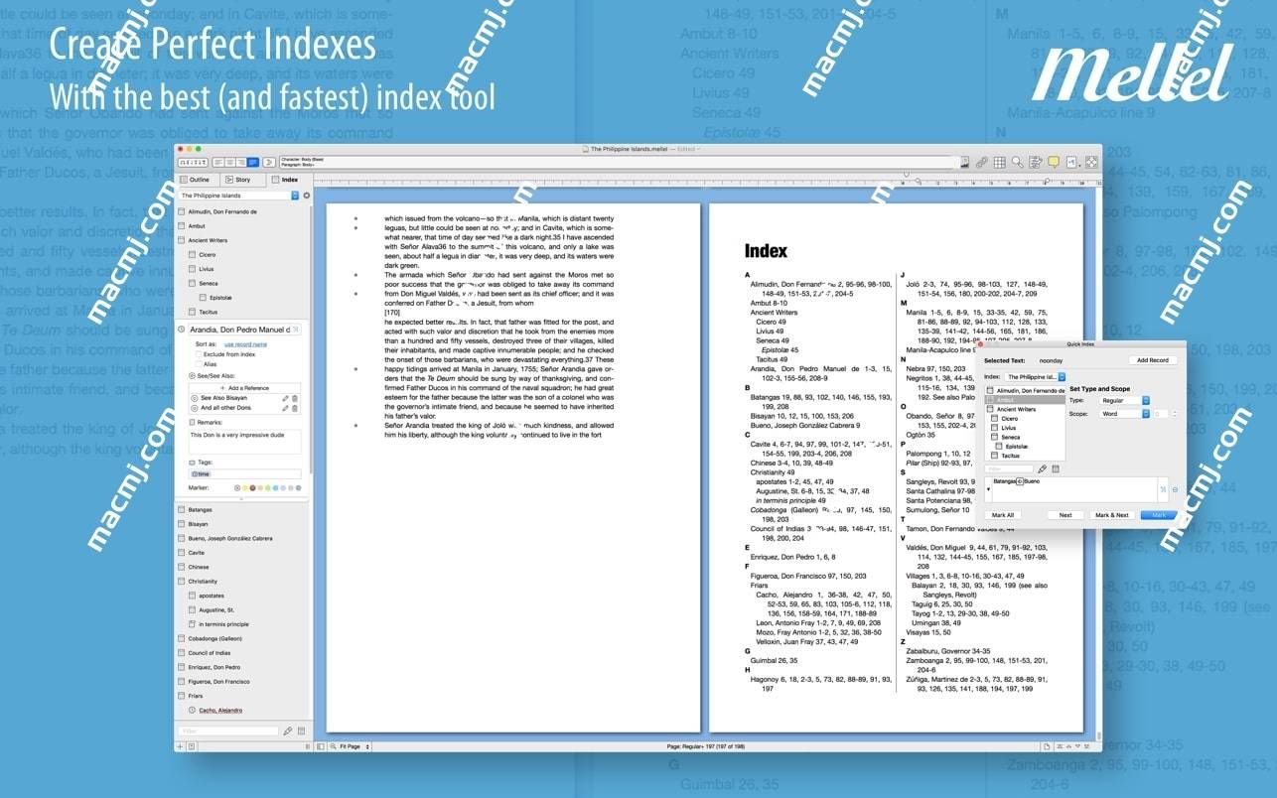
Task: Open the Index dropdown in Quick Index
Action: click(1035, 377)
